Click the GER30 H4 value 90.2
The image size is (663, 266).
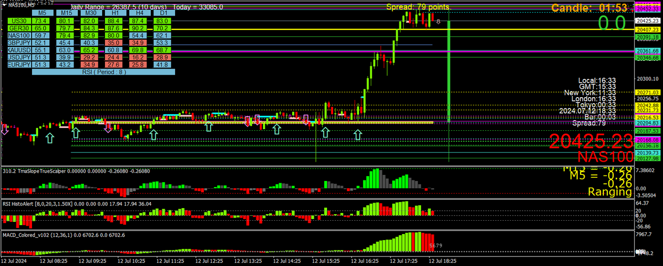tap(139, 28)
